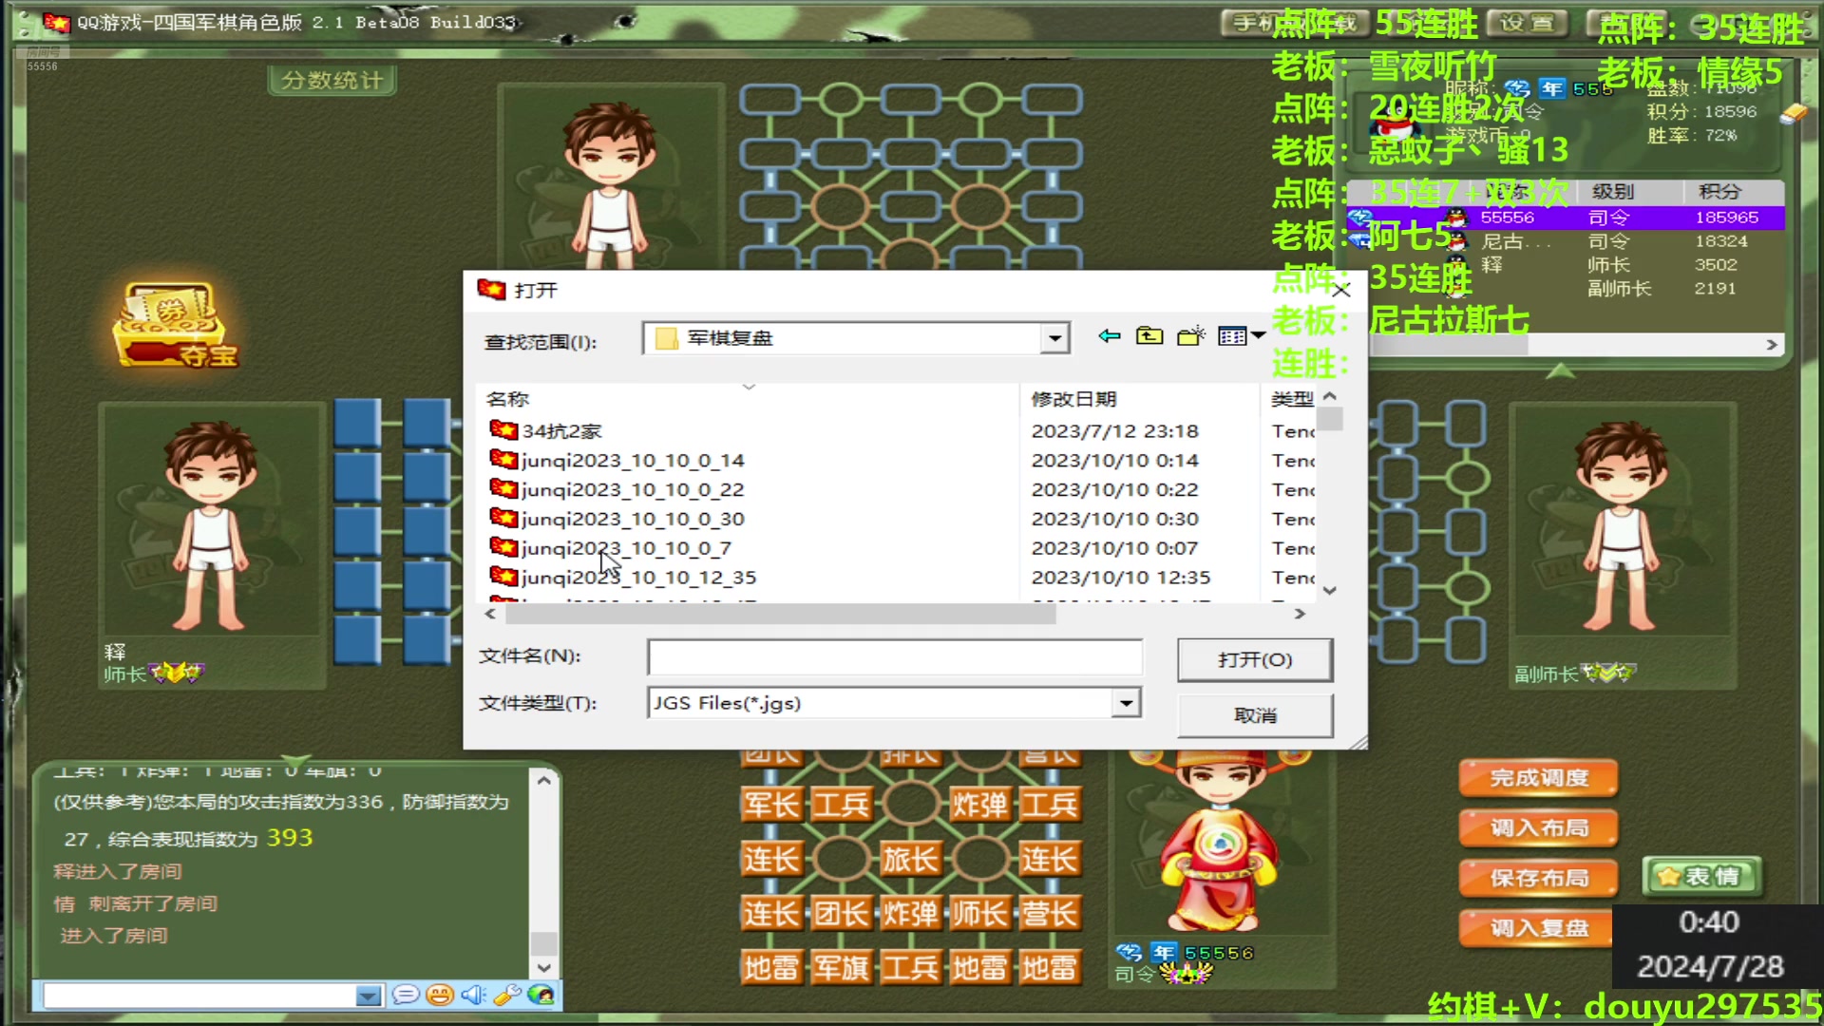Click the chat log scrollbar thumb
The height and width of the screenshot is (1026, 1824).
[543, 942]
